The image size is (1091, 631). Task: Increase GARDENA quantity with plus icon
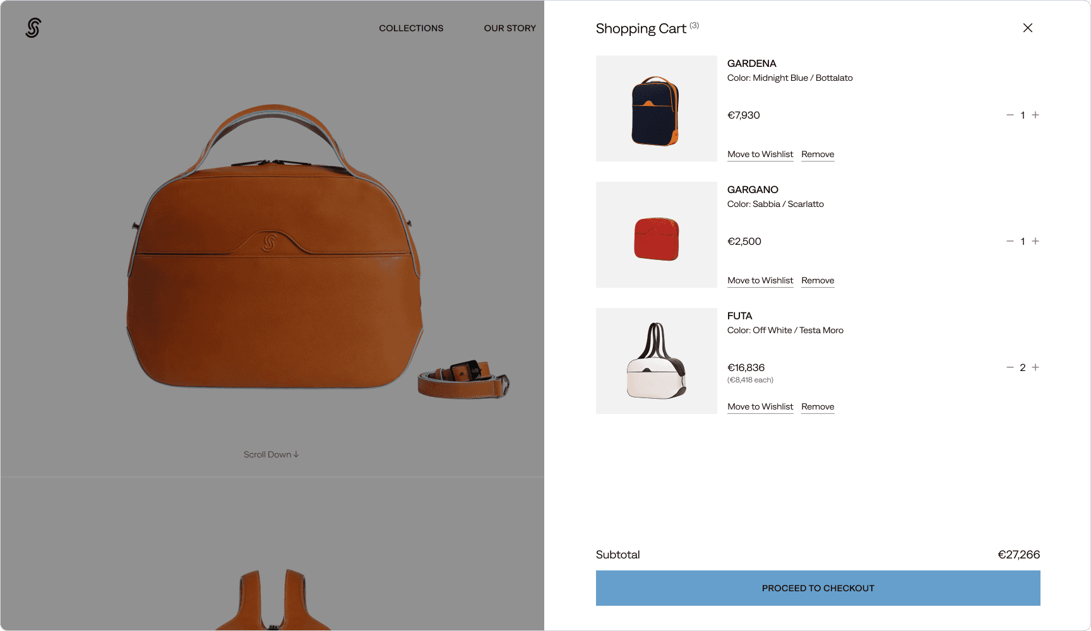pyautogui.click(x=1035, y=115)
